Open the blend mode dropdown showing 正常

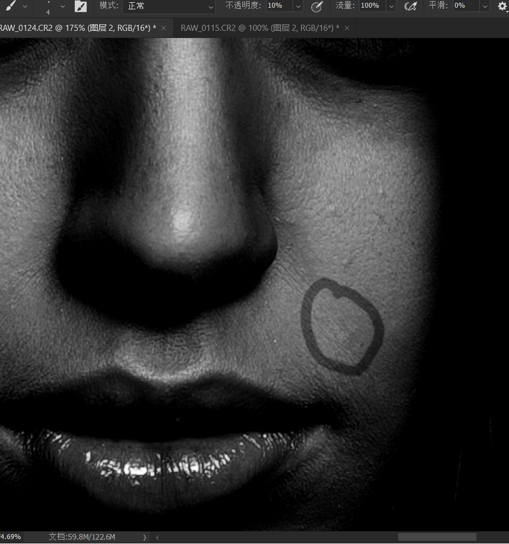tap(169, 6)
